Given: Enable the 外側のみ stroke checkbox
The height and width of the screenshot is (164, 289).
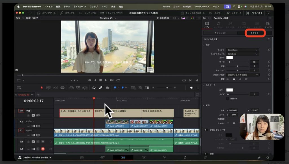Looking at the screenshot, I should click(227, 99).
